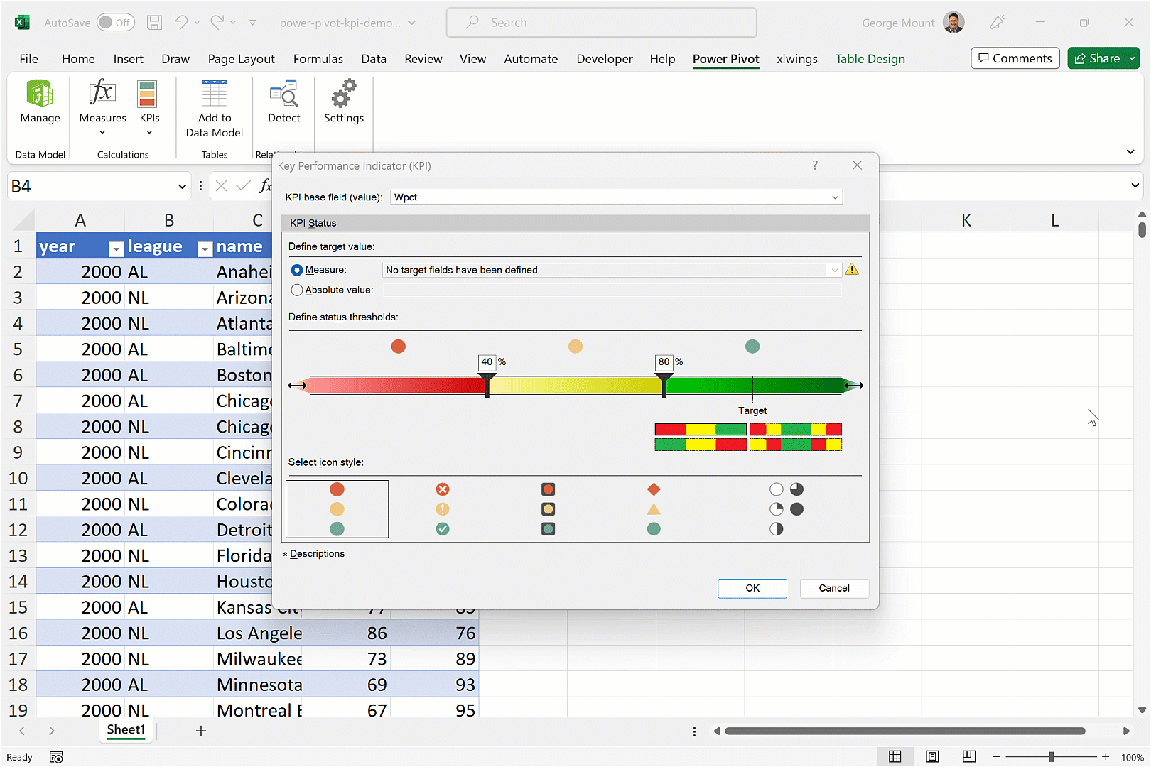Click Add to Data Model icon
1151x767 pixels.
coord(214,94)
